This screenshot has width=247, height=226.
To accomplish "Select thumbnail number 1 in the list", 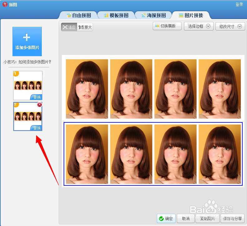I will tap(28, 86).
